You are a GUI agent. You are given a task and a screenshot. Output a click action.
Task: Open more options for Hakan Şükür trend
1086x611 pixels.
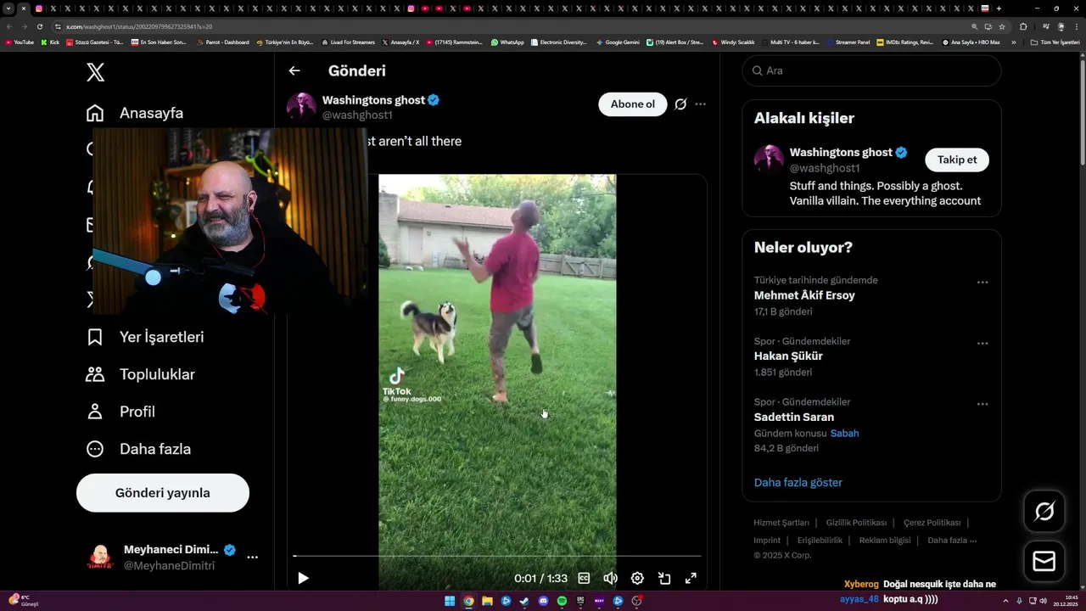[x=982, y=344]
